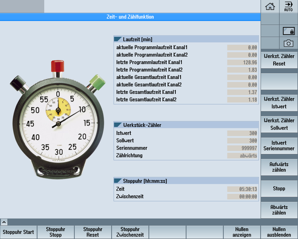Select Nullen ausblenden option
The image size is (298, 239).
279,232
